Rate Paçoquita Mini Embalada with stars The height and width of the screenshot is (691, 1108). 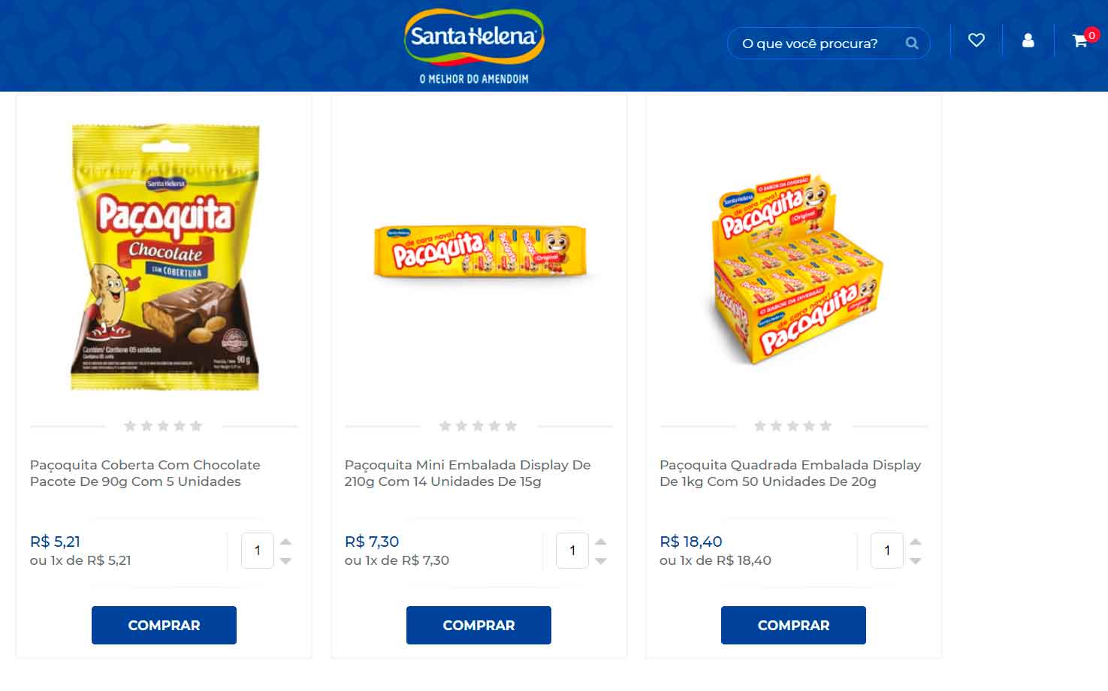click(478, 426)
